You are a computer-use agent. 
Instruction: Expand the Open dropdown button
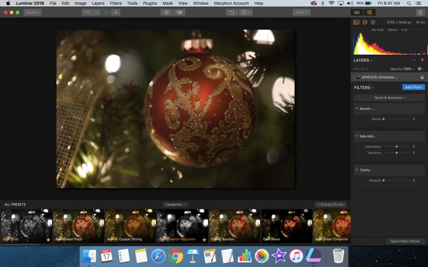[33, 13]
